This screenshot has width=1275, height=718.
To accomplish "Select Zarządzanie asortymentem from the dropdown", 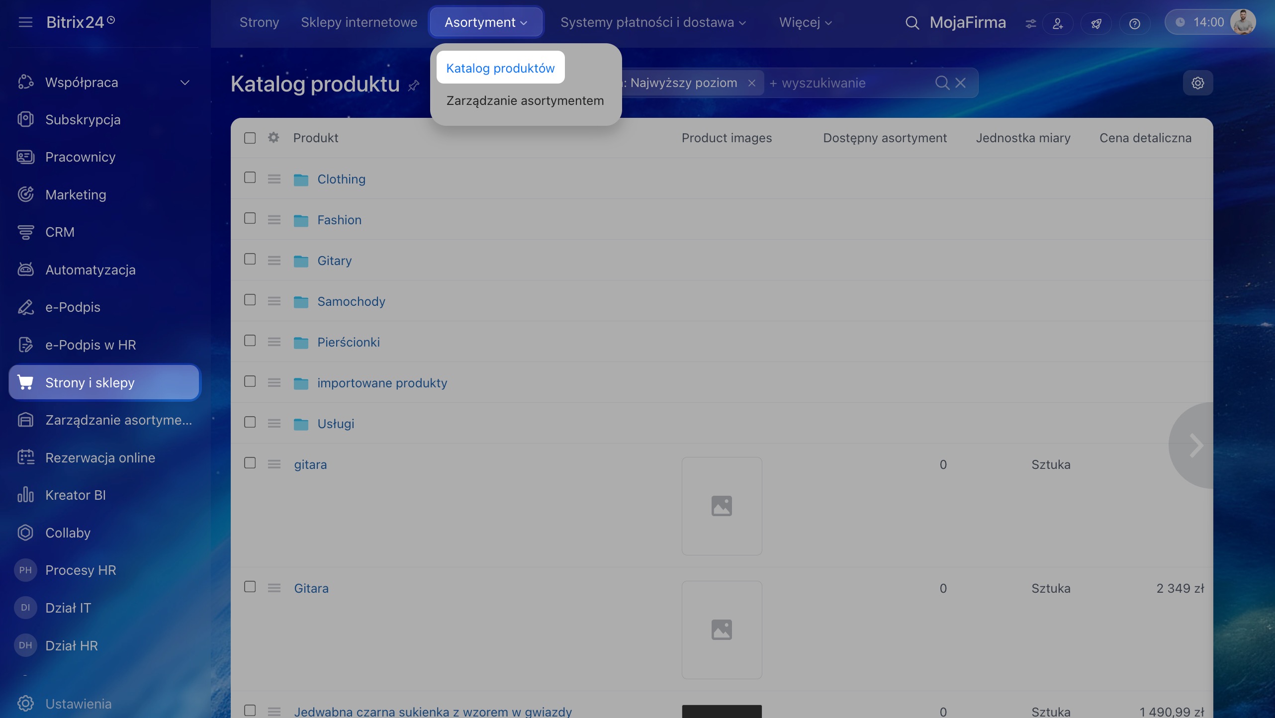I will point(525,101).
